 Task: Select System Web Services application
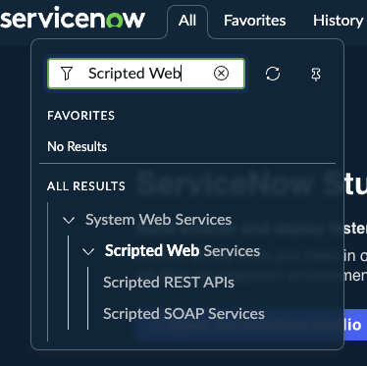(x=158, y=220)
